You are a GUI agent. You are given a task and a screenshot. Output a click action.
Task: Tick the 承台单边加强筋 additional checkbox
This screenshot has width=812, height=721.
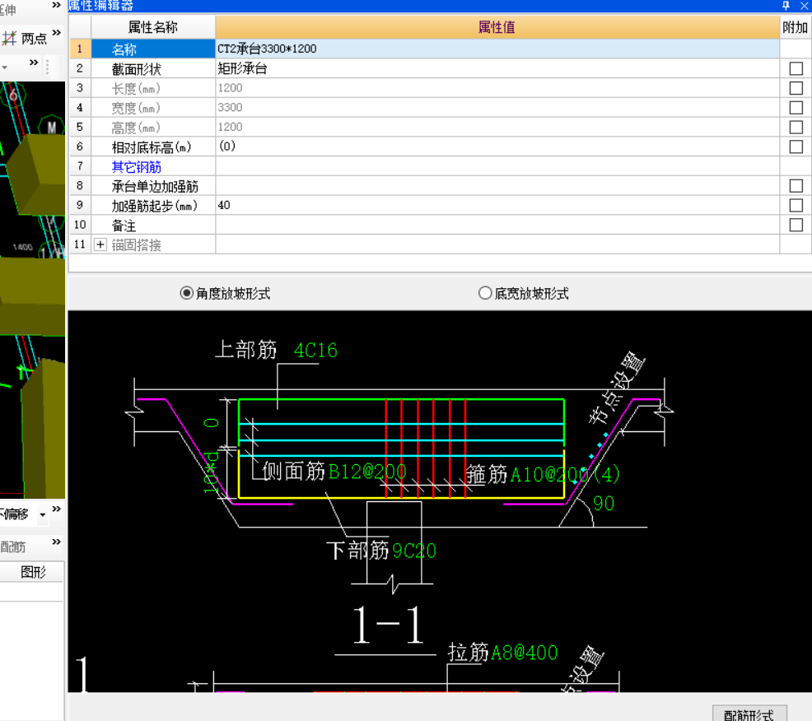click(x=796, y=186)
